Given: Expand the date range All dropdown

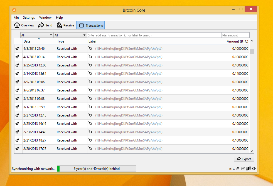Looking at the screenshot, I should [37, 35].
